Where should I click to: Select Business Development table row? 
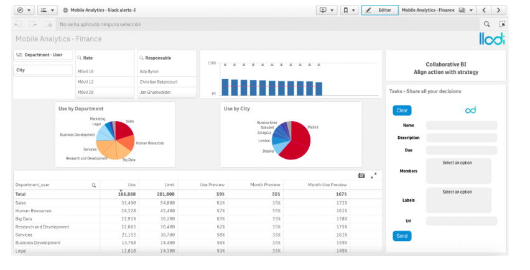[198, 243]
